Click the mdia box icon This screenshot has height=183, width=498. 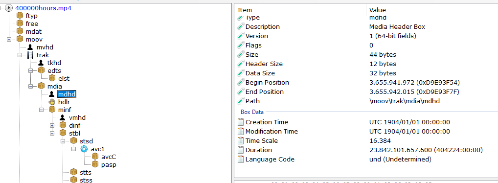(x=41, y=86)
